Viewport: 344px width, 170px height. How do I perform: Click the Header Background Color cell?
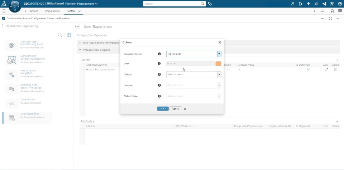click(x=101, y=70)
